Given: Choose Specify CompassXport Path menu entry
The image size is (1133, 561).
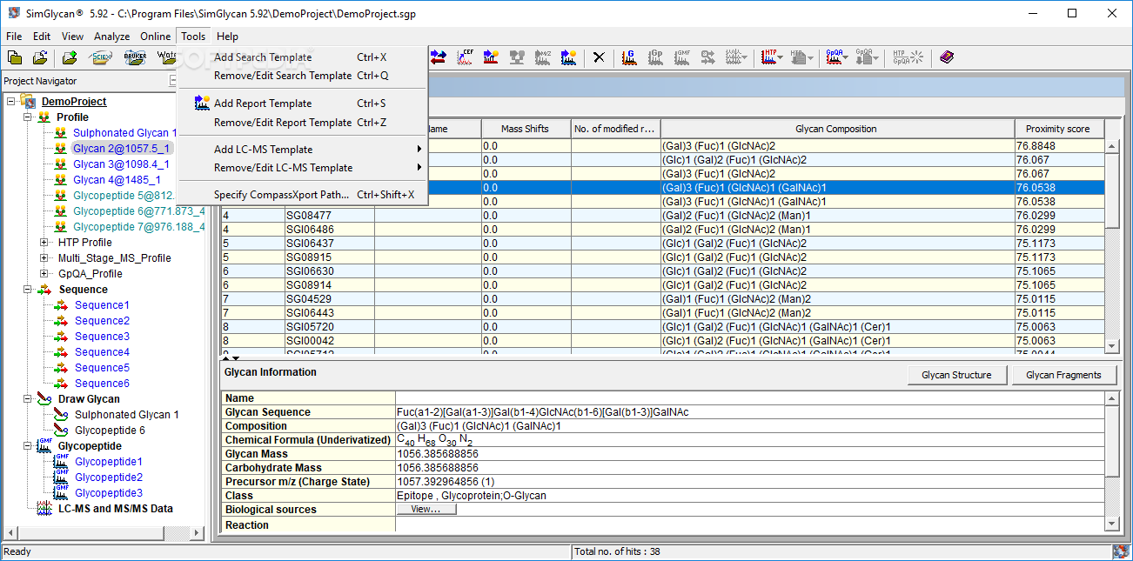Looking at the screenshot, I should pyautogui.click(x=302, y=195).
